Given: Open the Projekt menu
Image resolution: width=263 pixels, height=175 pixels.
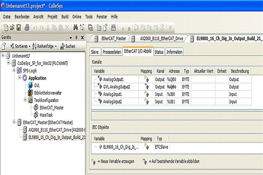Looking at the screenshot, I should click(x=53, y=16).
